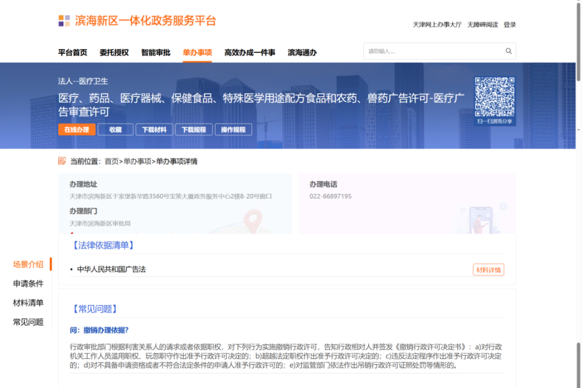Click the platform logo icon
This screenshot has width=583, height=388.
point(64,21)
